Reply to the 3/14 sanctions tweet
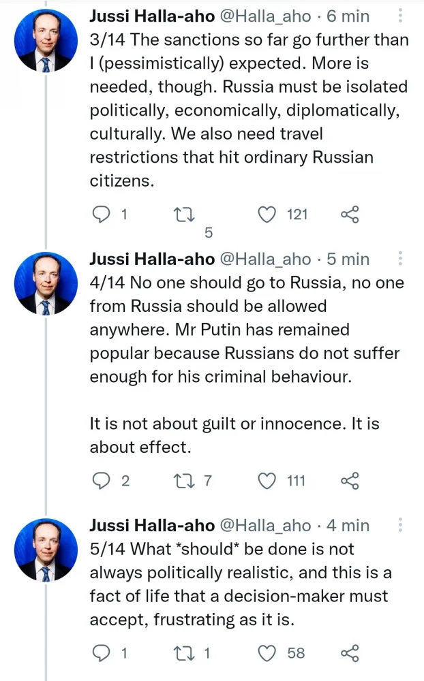The image size is (424, 681). click(101, 215)
